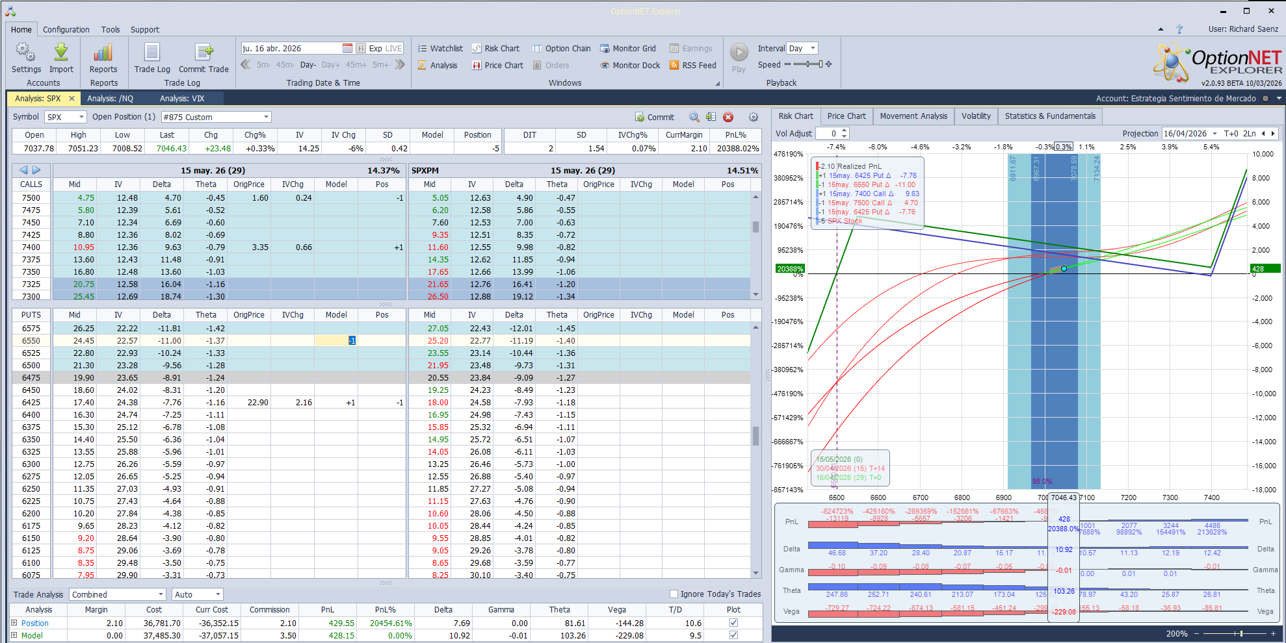Image resolution: width=1286 pixels, height=643 pixels.
Task: Open the trading date calendar picker
Action: point(347,48)
